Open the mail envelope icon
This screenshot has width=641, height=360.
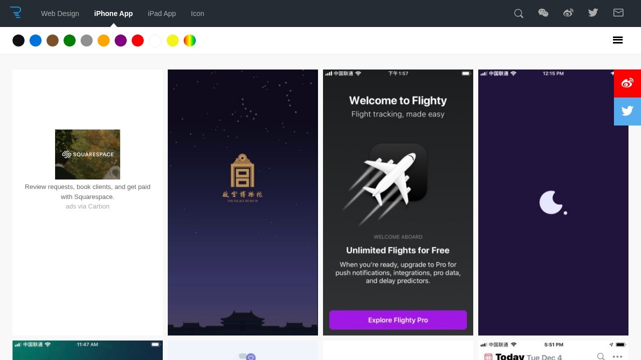pos(618,13)
